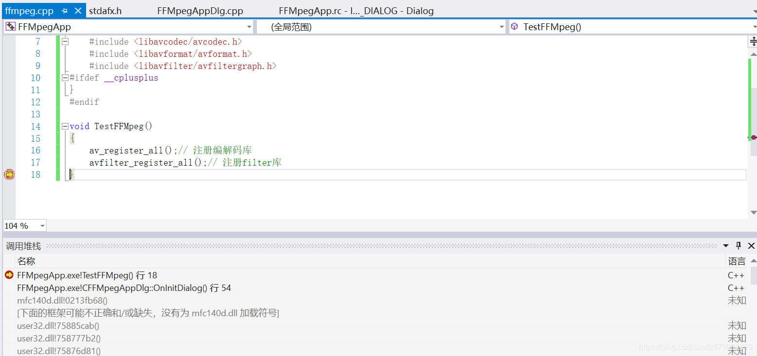Select the mfc140d.dll!0213fb68() stack frame
This screenshot has height=356, width=757.
pyautogui.click(x=374, y=301)
